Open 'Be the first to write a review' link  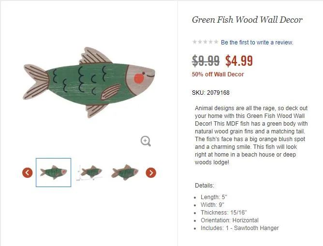click(x=257, y=43)
